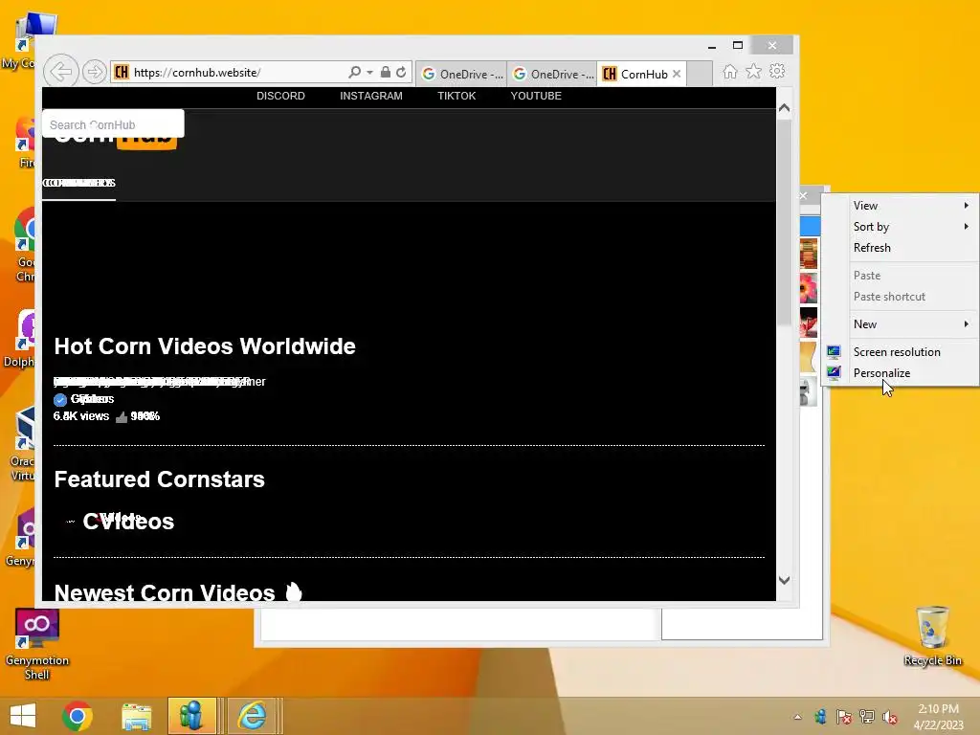Click the Featured Cornstars heading

(x=160, y=479)
